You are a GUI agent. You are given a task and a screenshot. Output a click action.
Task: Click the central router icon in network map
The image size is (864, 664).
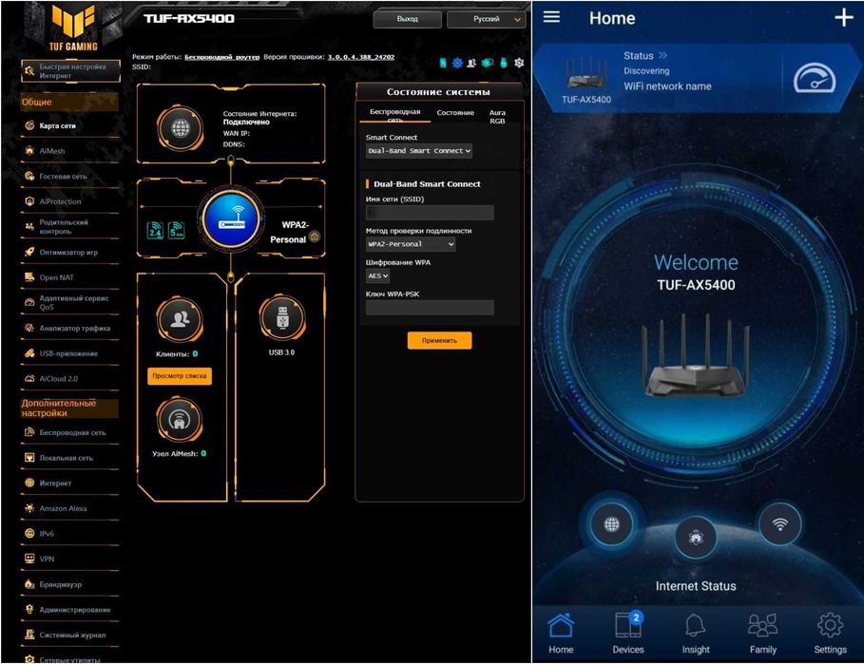(x=231, y=219)
